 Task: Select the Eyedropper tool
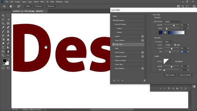3,27
